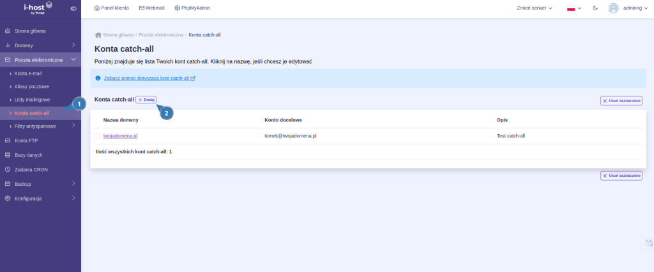Viewport: 654px width, 272px height.
Task: Click the Bazy danych database icon
Action: pyautogui.click(x=8, y=155)
